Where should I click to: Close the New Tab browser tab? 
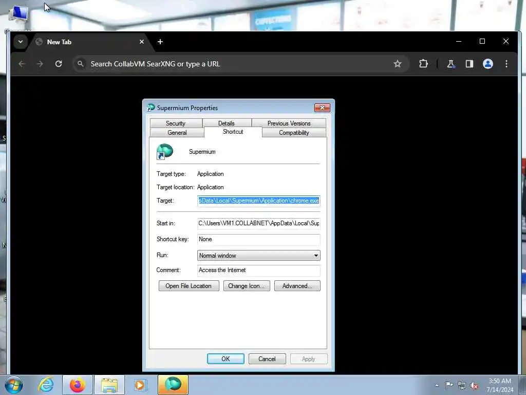tap(142, 42)
